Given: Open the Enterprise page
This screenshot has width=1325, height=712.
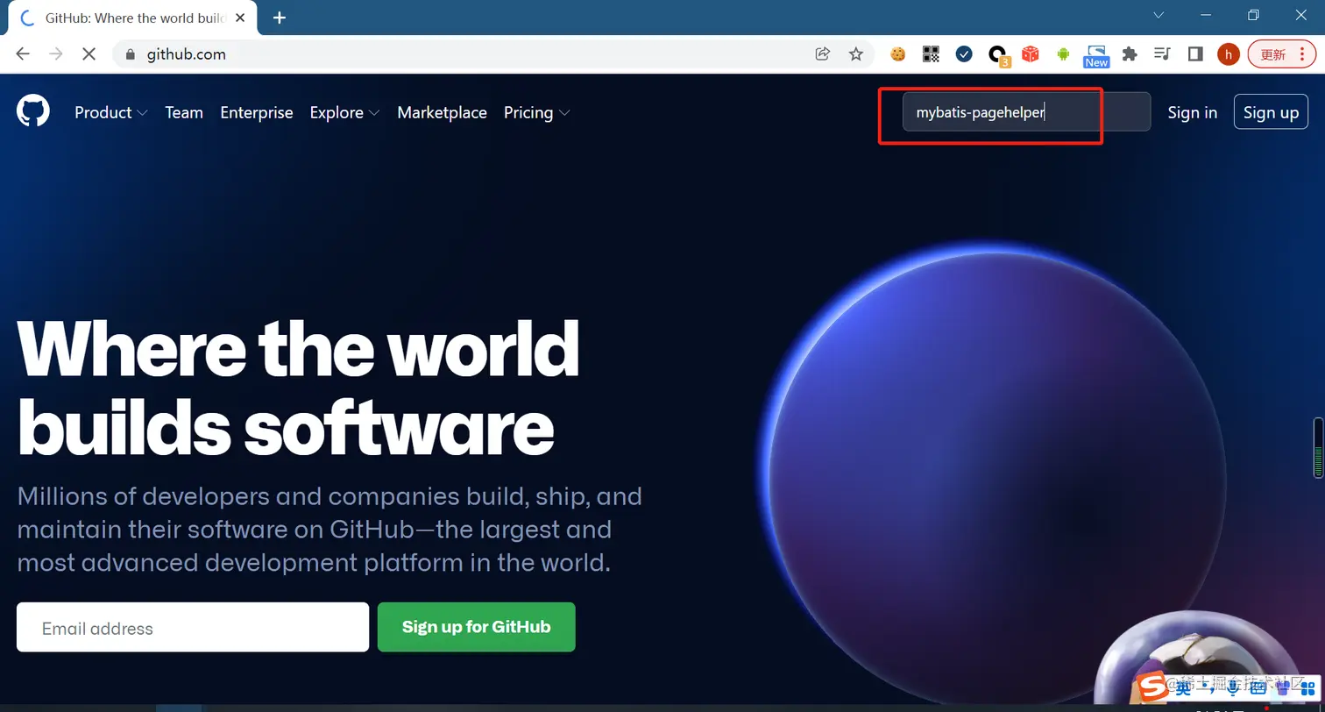Looking at the screenshot, I should 257,112.
